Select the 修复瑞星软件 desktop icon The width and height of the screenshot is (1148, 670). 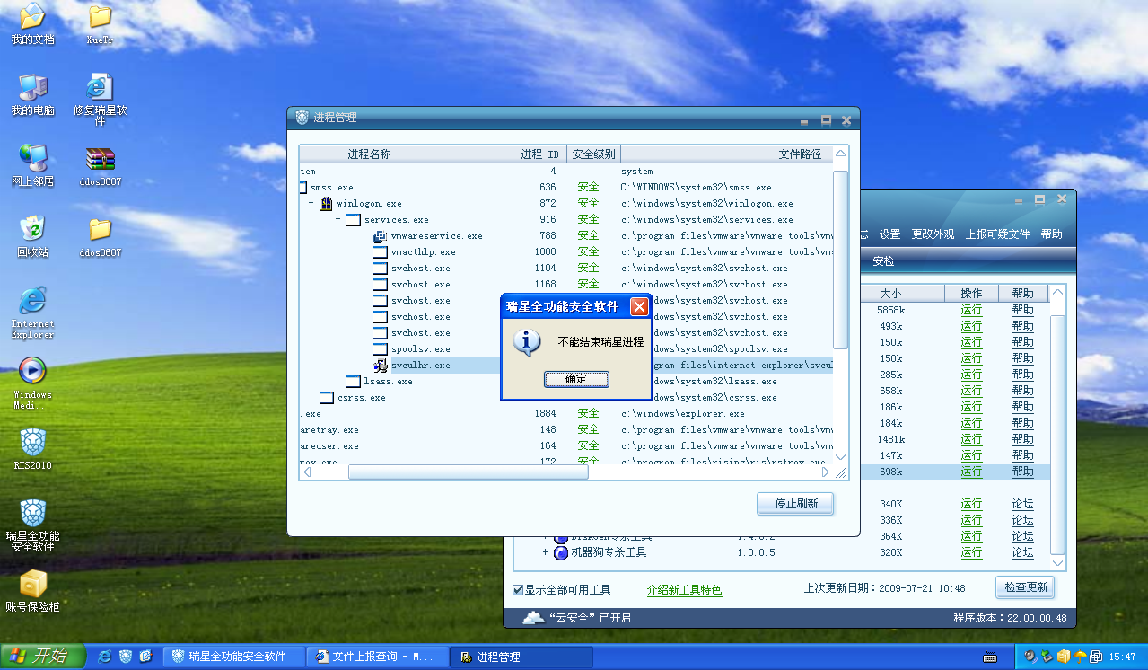pos(100,88)
